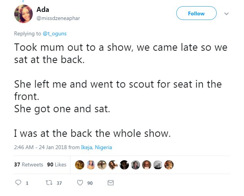Click the reply speech bubble icon

point(18,183)
